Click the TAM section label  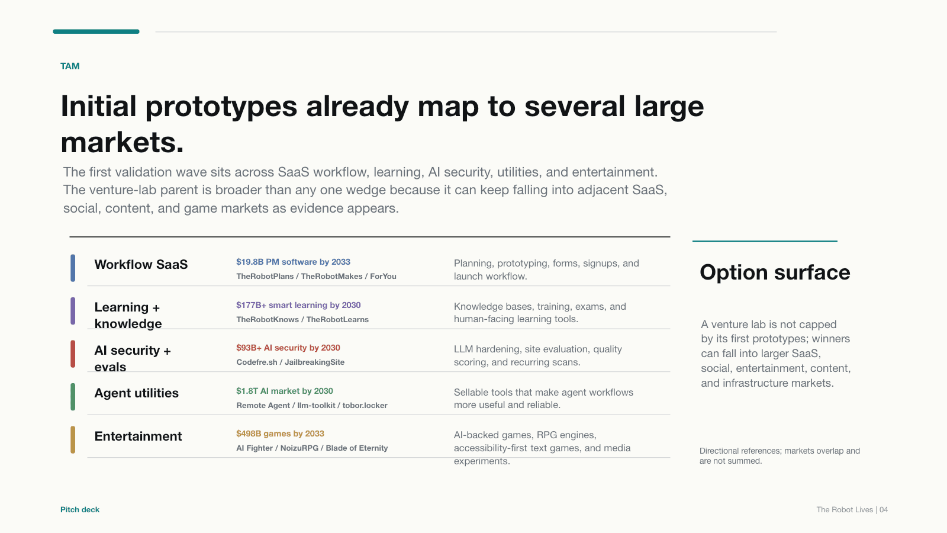(x=70, y=66)
